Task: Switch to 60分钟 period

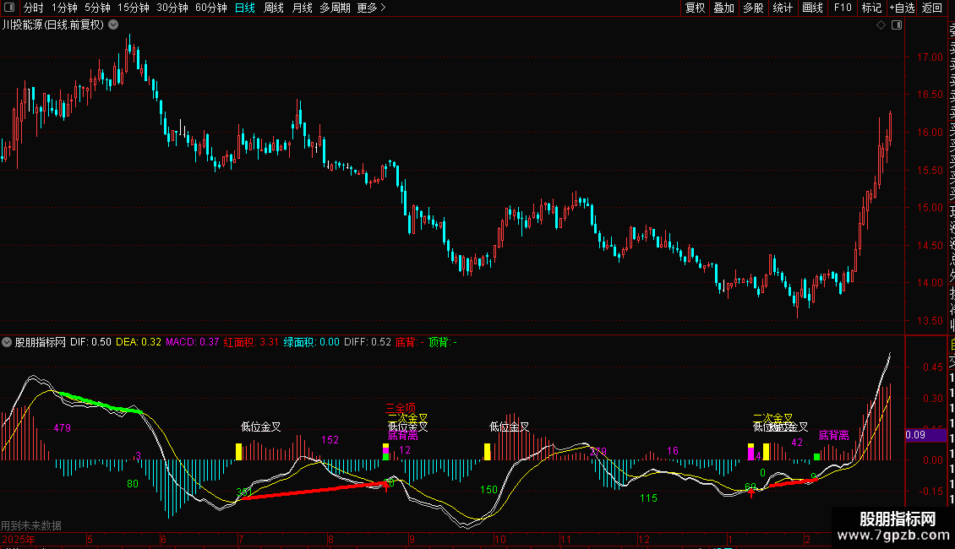Action: tap(211, 8)
